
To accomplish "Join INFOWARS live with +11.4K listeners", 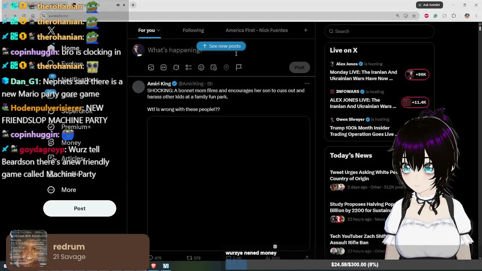I will point(415,102).
